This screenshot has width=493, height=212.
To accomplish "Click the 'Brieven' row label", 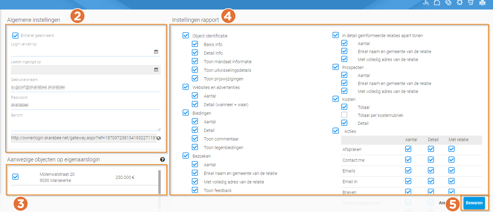I will 349,192.
